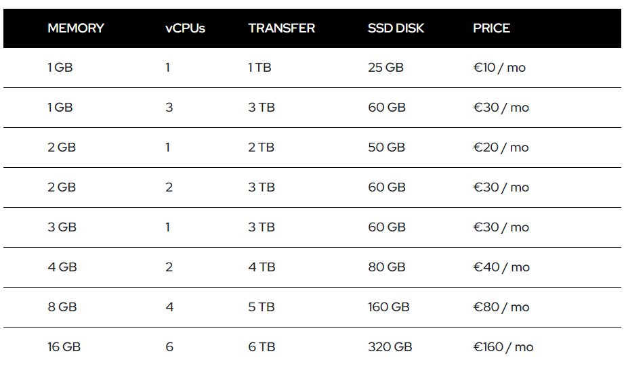Screen dimensions: 626x383
Task: Click the 320 GB SSD disk cell
Action: (390, 346)
